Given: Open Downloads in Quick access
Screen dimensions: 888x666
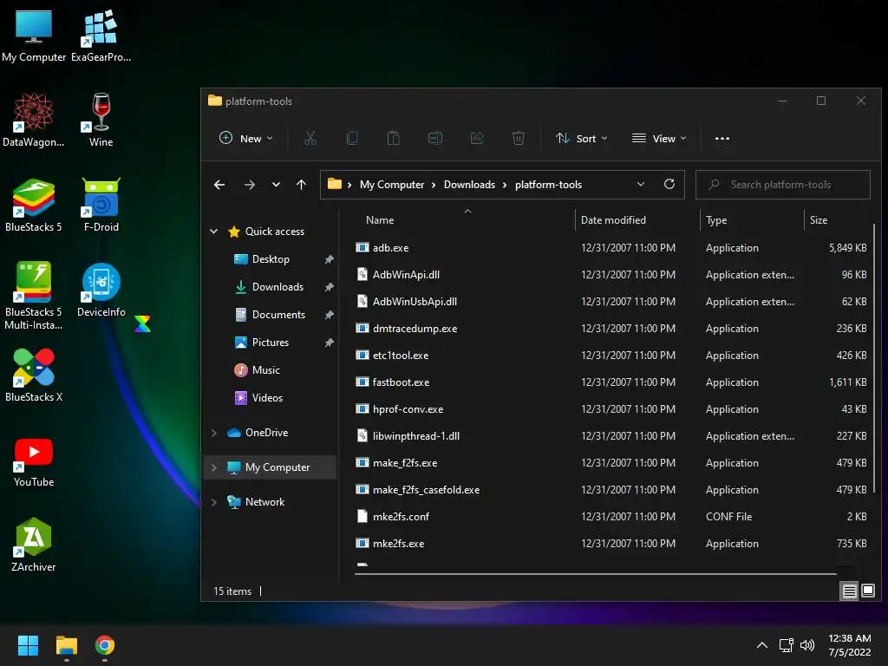Looking at the screenshot, I should point(277,286).
